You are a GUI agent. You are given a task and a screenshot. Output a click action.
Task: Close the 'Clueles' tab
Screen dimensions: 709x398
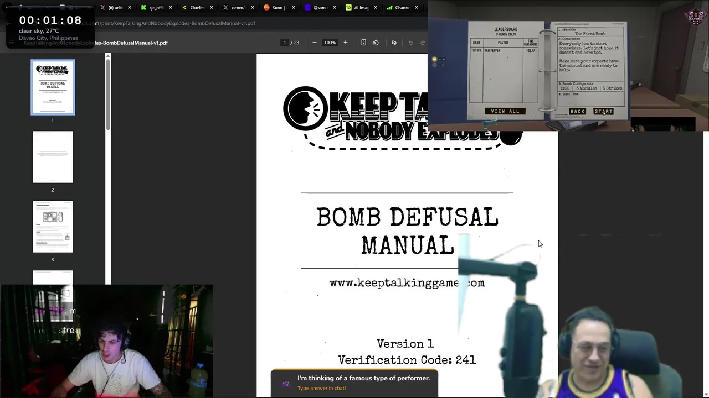coord(212,8)
